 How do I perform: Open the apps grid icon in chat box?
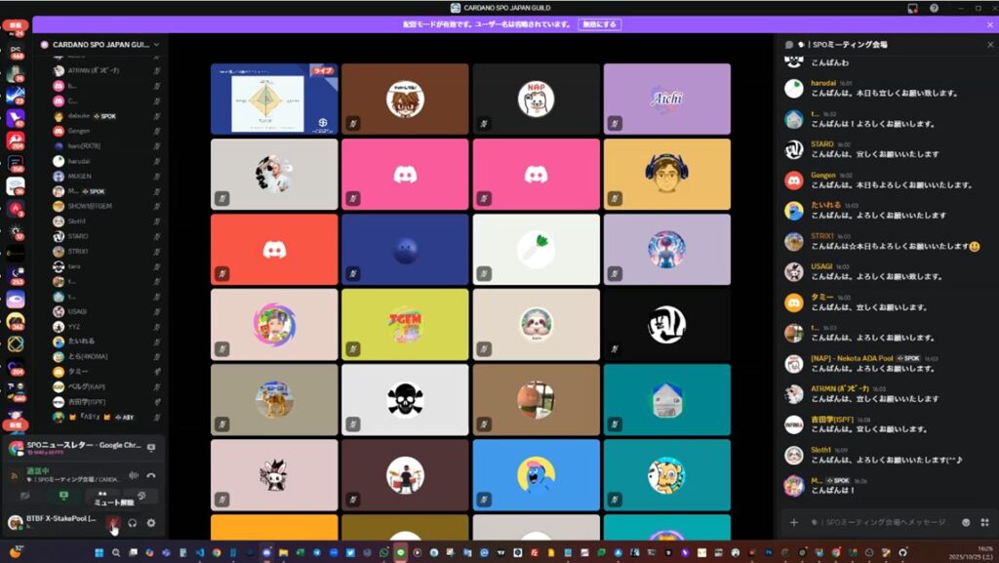click(984, 522)
